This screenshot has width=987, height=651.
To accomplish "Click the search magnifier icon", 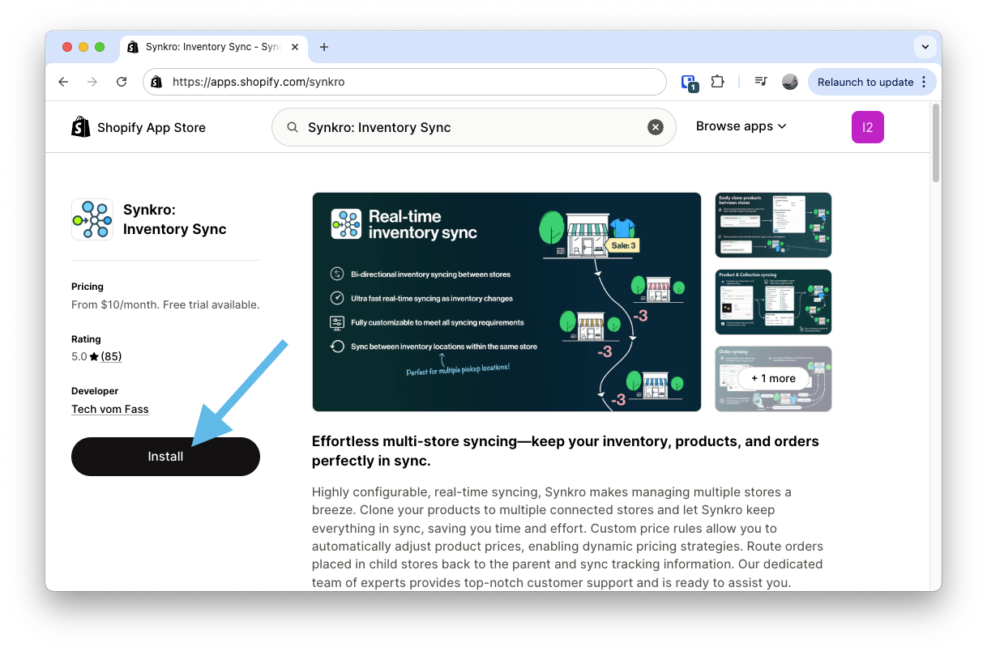I will [x=293, y=127].
